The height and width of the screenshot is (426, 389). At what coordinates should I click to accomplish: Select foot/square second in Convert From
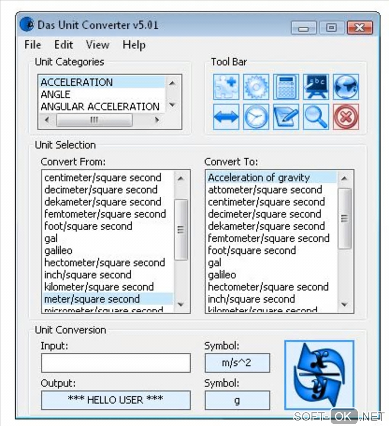(108, 226)
